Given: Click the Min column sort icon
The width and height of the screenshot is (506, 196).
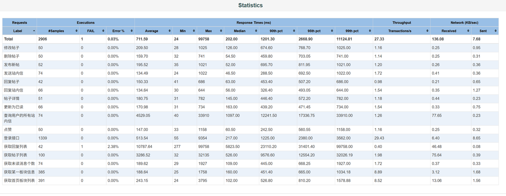Looking at the screenshot, I should pyautogui.click(x=194, y=31).
